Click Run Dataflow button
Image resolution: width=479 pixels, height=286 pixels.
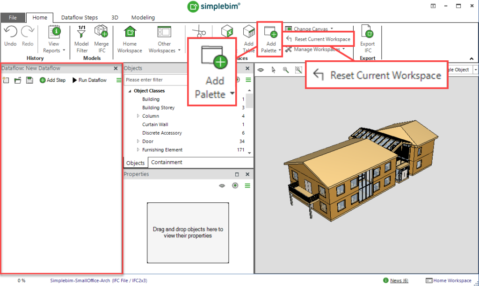pyautogui.click(x=89, y=80)
